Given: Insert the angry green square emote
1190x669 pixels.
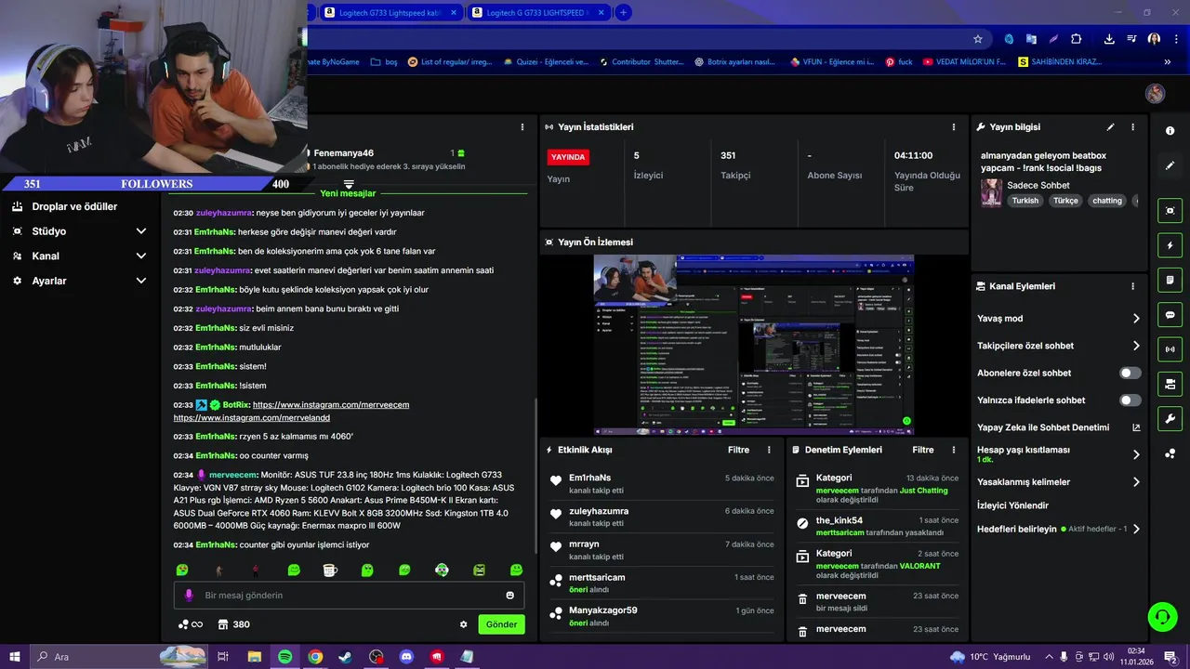Looking at the screenshot, I should pyautogui.click(x=479, y=570).
